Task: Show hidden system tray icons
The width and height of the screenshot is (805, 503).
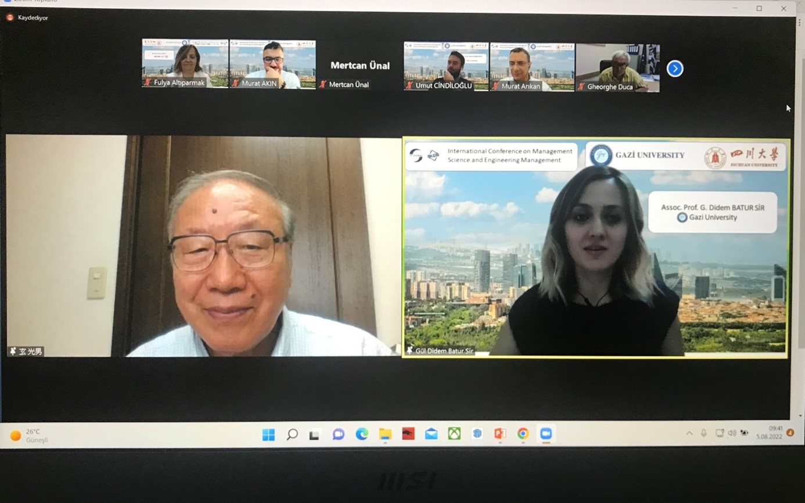Action: [x=689, y=433]
